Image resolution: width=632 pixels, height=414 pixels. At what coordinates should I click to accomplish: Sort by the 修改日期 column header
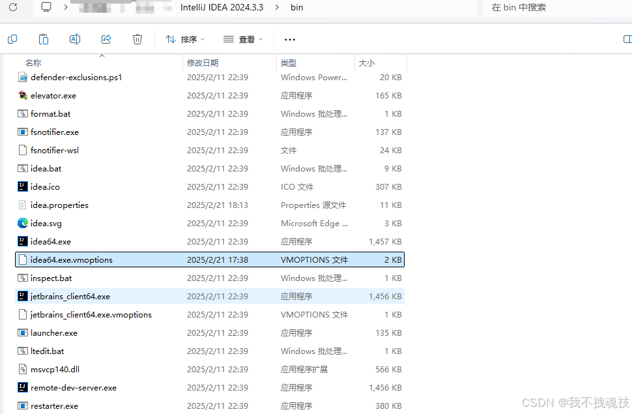coord(203,63)
